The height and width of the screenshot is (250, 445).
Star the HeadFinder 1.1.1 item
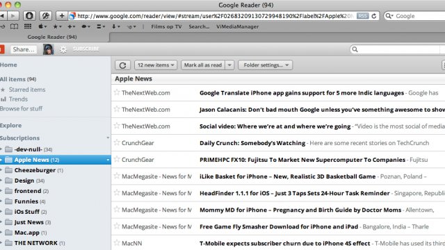[117, 192]
